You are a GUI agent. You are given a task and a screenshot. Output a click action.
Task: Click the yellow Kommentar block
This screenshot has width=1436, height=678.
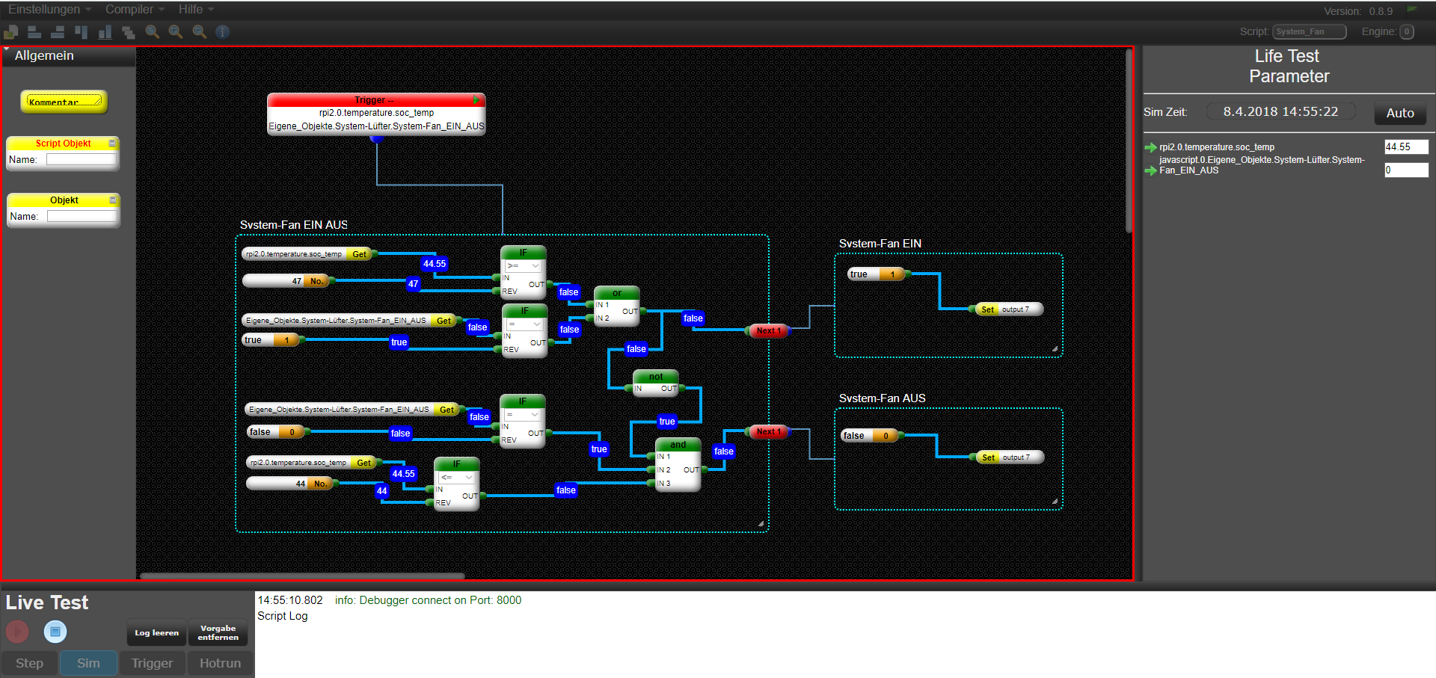click(x=64, y=102)
